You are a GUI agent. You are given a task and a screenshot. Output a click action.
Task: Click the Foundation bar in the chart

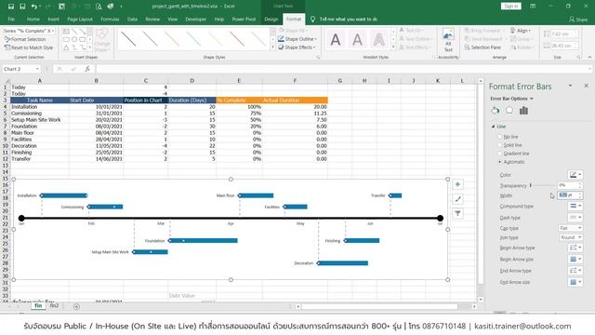204,240
